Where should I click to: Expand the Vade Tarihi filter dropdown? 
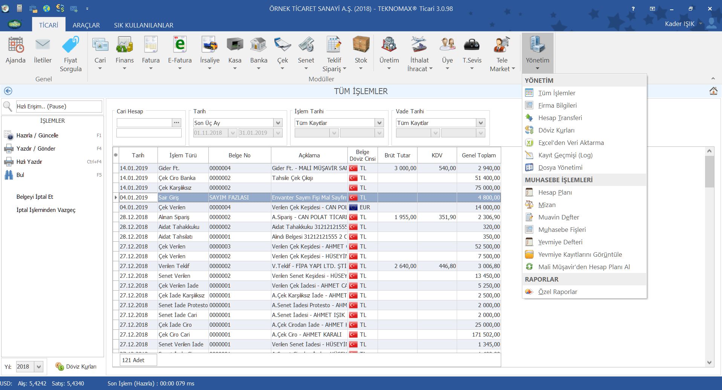[480, 123]
